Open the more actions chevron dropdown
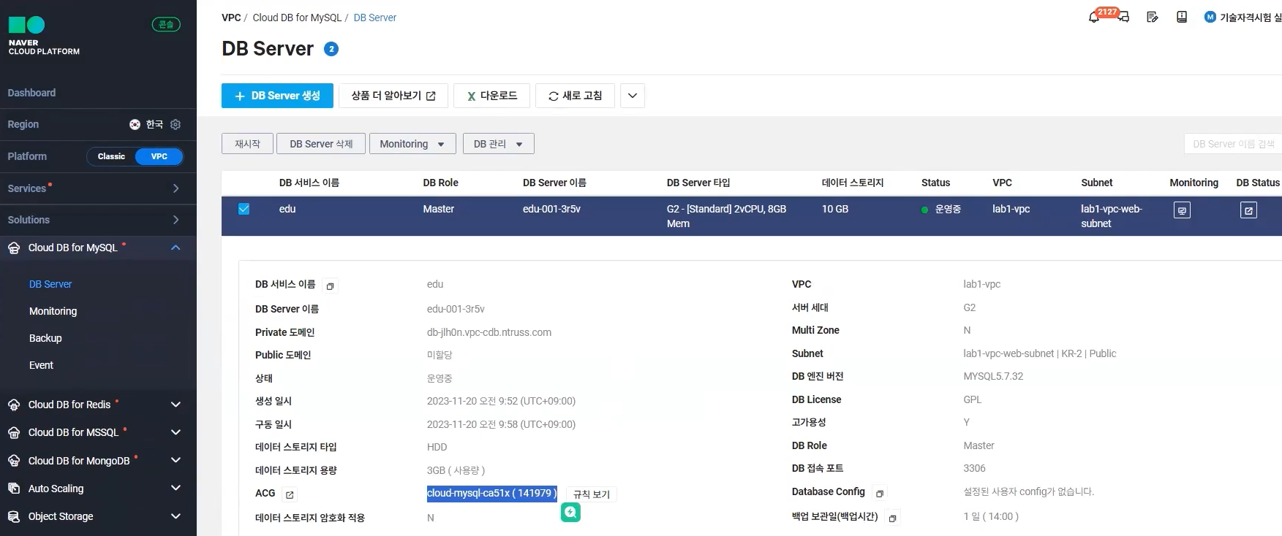 pyautogui.click(x=633, y=96)
